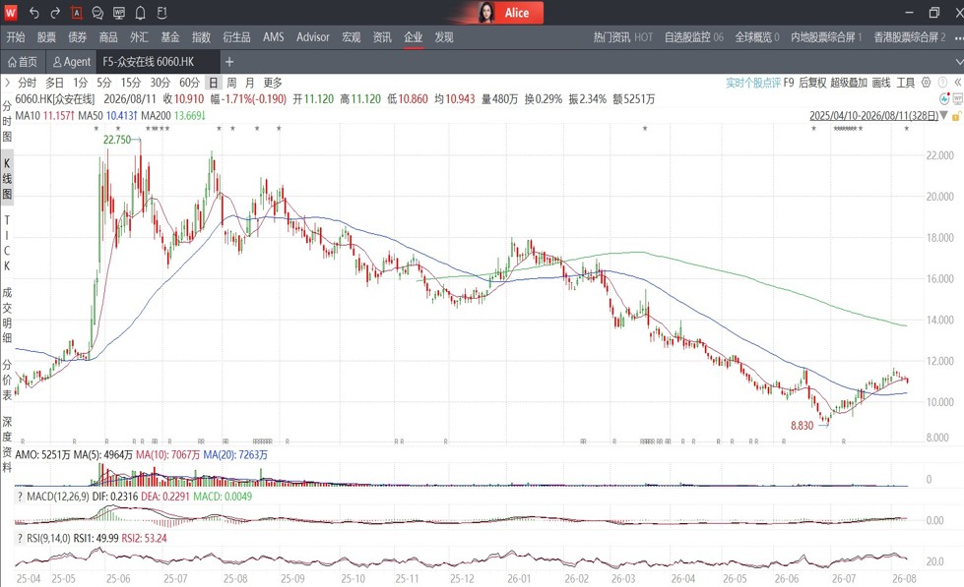Viewport: 964px width, 587px height.
Task: Open chart settings gear icon
Action: click(926, 83)
